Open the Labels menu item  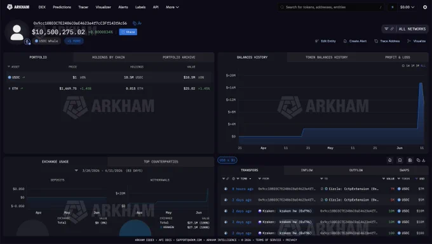coord(140,7)
